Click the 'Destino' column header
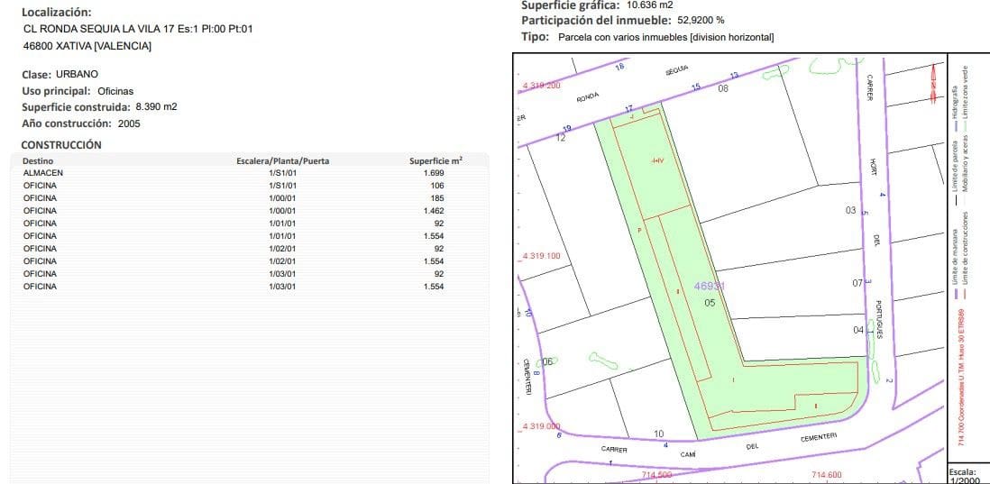This screenshot has width=990, height=484. pyautogui.click(x=38, y=161)
